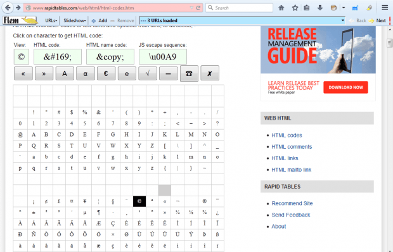This screenshot has width=393, height=252.
Task: Pick the Ç capital c-cedilla cell
Action: [x=113, y=224]
